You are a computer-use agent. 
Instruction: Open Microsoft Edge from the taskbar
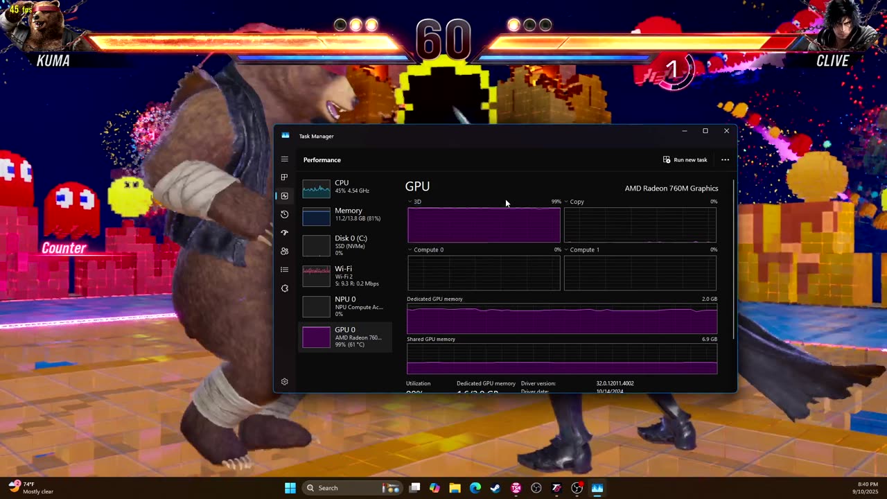[475, 488]
